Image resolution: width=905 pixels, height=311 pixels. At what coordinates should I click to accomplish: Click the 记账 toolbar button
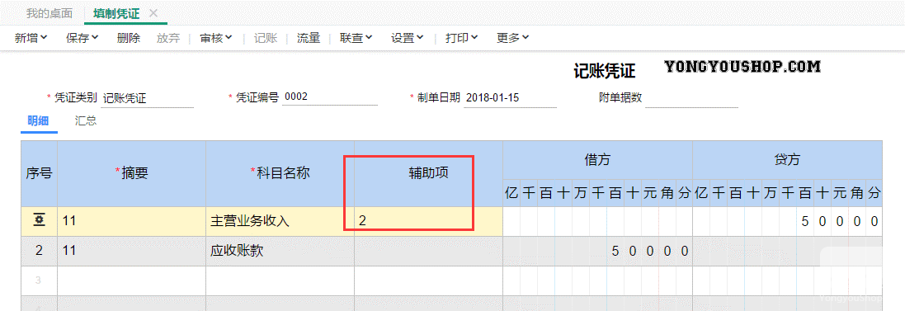tap(266, 38)
